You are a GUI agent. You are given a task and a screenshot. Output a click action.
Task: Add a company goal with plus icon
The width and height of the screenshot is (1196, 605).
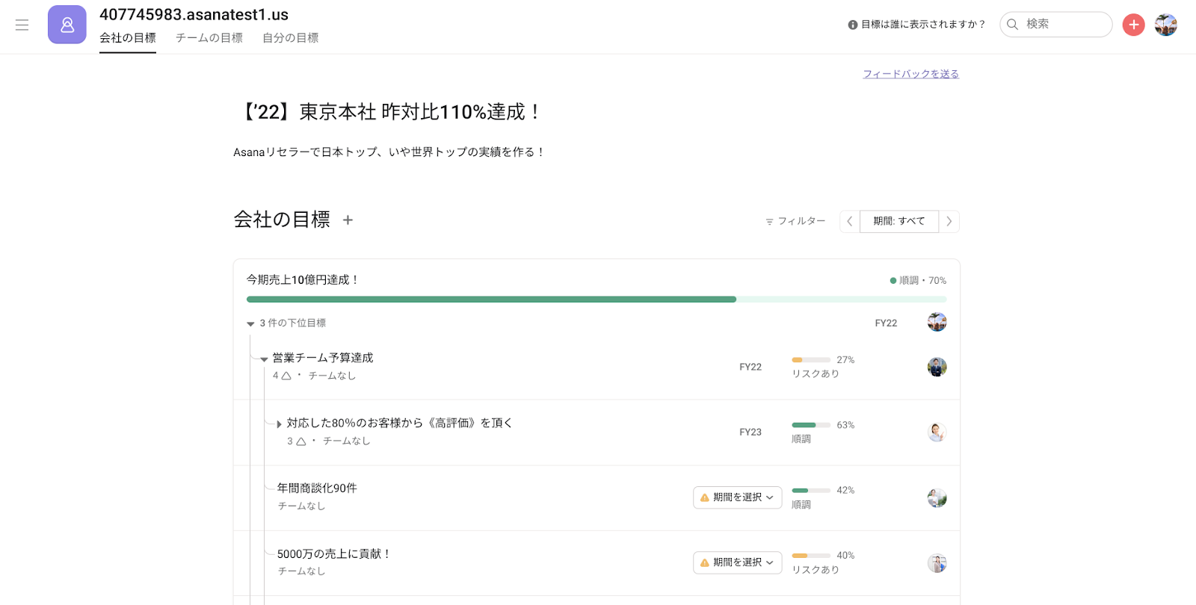[348, 220]
